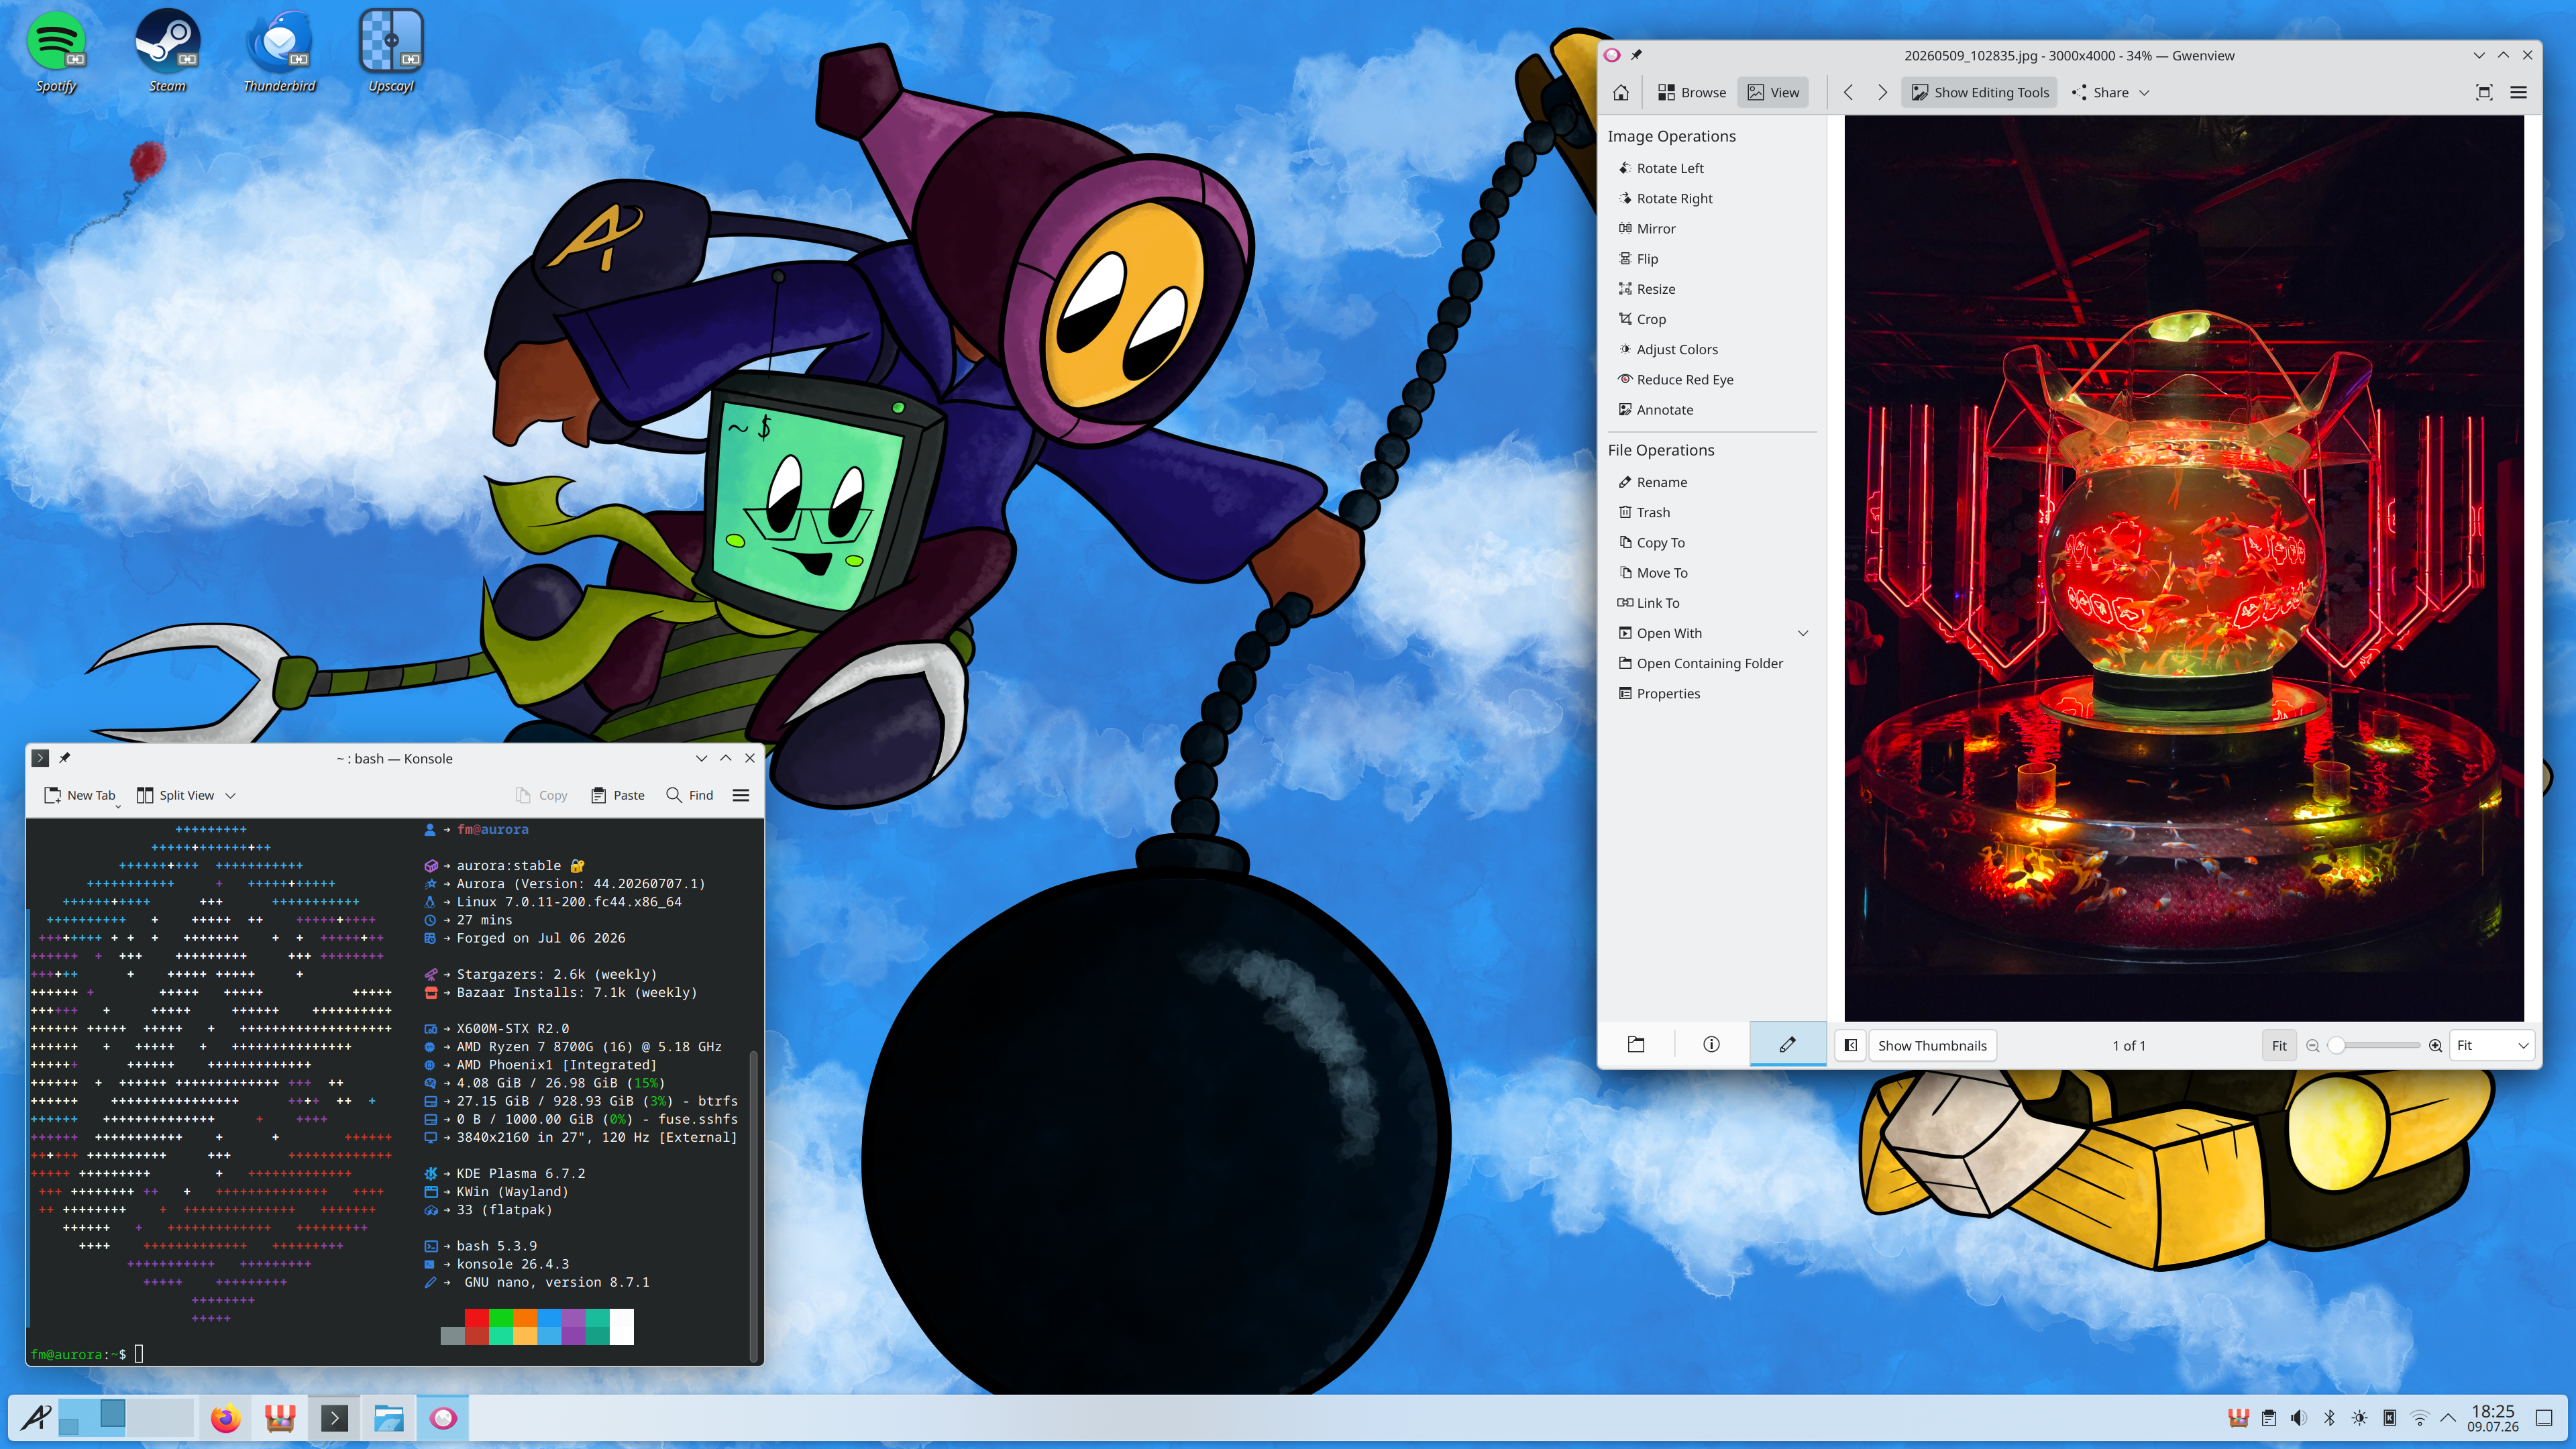Open the clipboard tray icon
This screenshot has width=2576, height=1449.
click(x=2269, y=1418)
